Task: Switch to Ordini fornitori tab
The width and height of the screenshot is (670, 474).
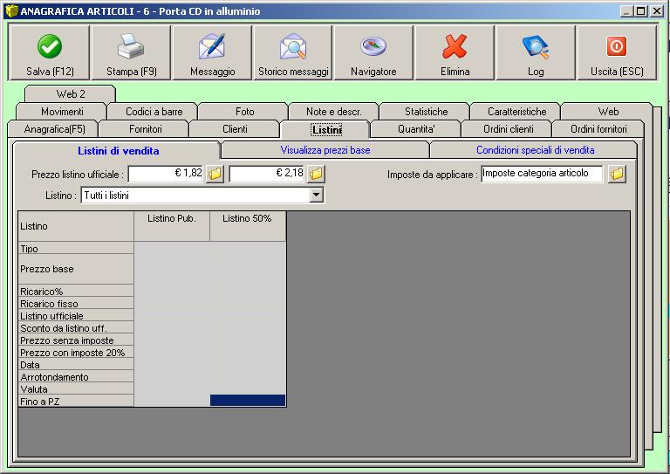Action: click(x=598, y=129)
